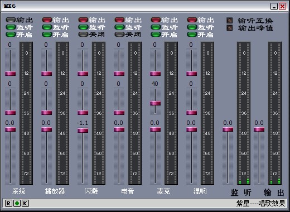The width and height of the screenshot is (290, 212).
Task: Toggle 开启 LED on 麦克 channel
Action: (x=156, y=35)
